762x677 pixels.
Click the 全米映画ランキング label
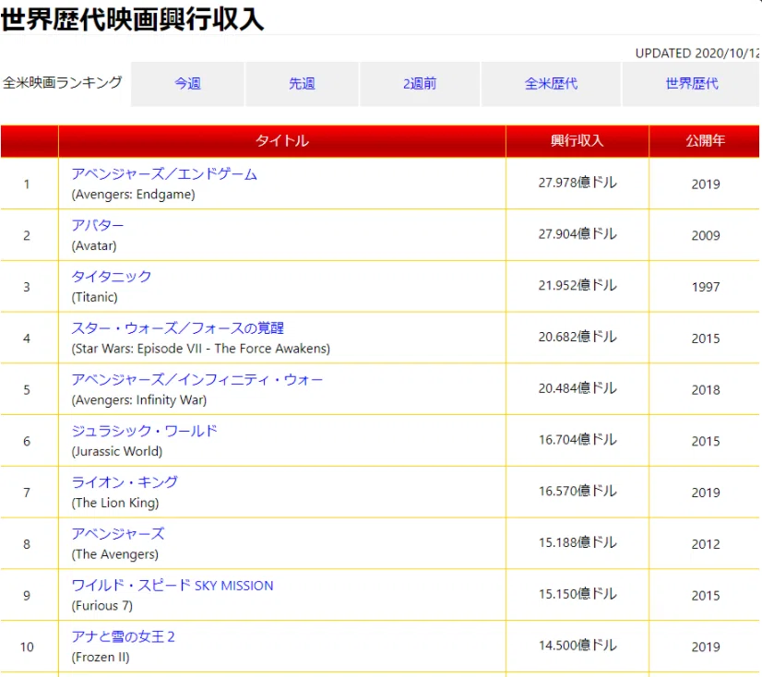pos(62,83)
